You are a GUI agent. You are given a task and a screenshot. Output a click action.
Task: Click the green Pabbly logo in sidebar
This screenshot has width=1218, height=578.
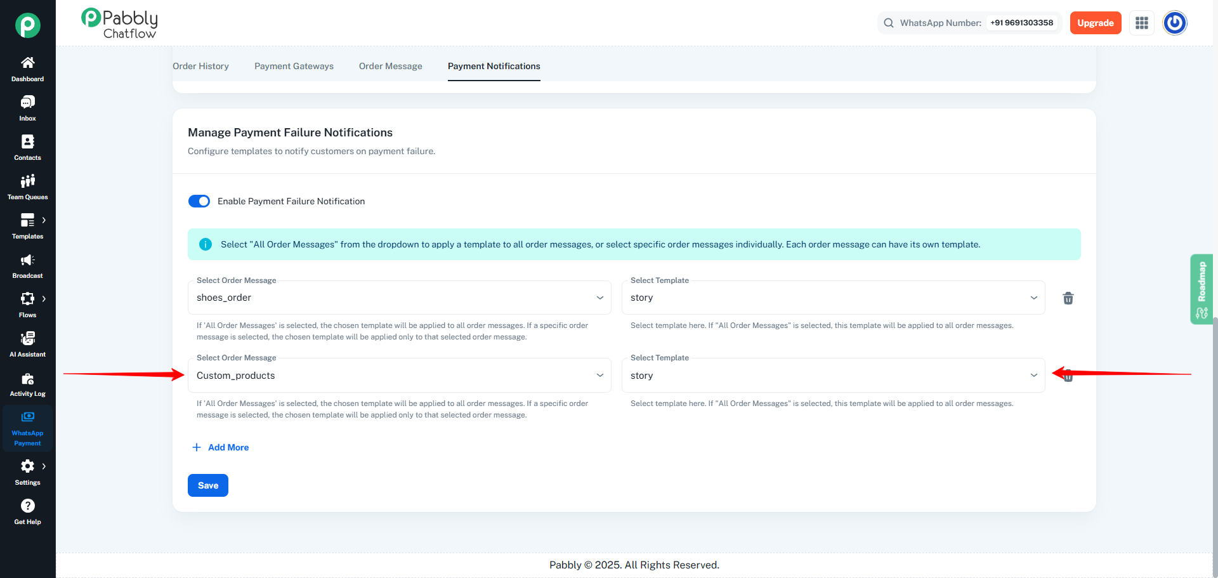click(x=28, y=25)
